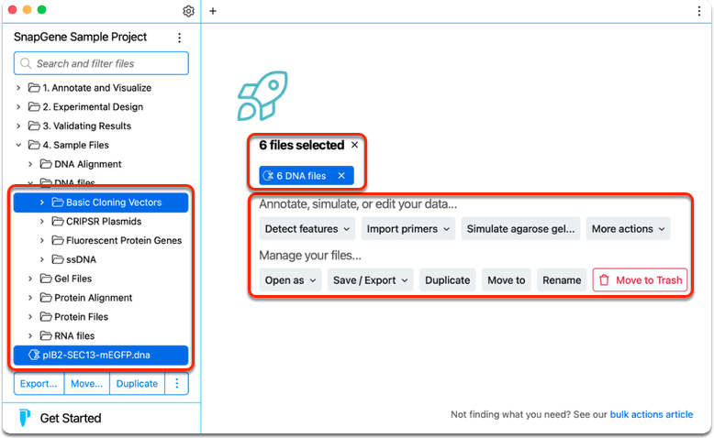Click Simulate agarose gel... button
This screenshot has width=714, height=438.
pyautogui.click(x=520, y=229)
